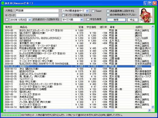Image resolution: width=158 pixels, height=118 pixels.
Task: Sort by 著者 column header
Action: tap(121, 27)
